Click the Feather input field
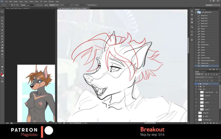The width and height of the screenshot is (221, 139). point(30,5)
